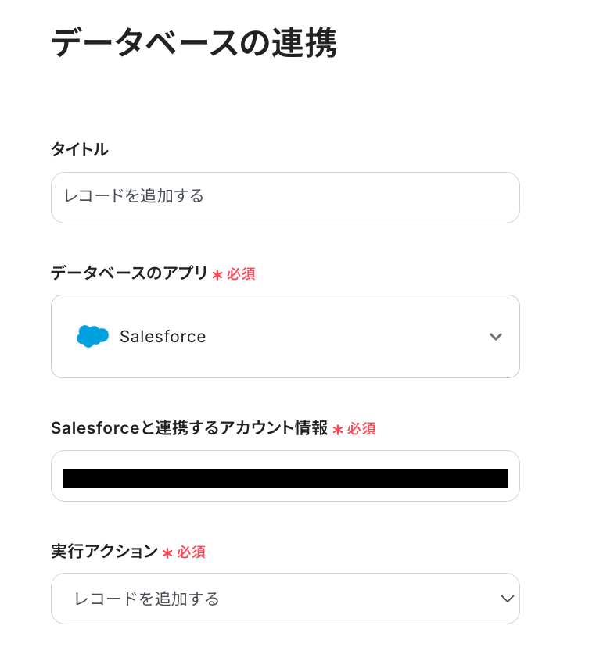Click the タイトル field label
596x647 pixels.
(x=79, y=149)
